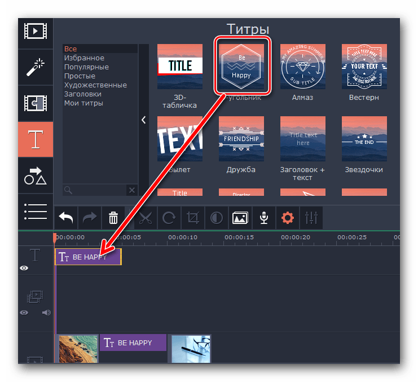Open the More list tab icon
Viewport: 418px width, 382px height.
pyautogui.click(x=36, y=212)
